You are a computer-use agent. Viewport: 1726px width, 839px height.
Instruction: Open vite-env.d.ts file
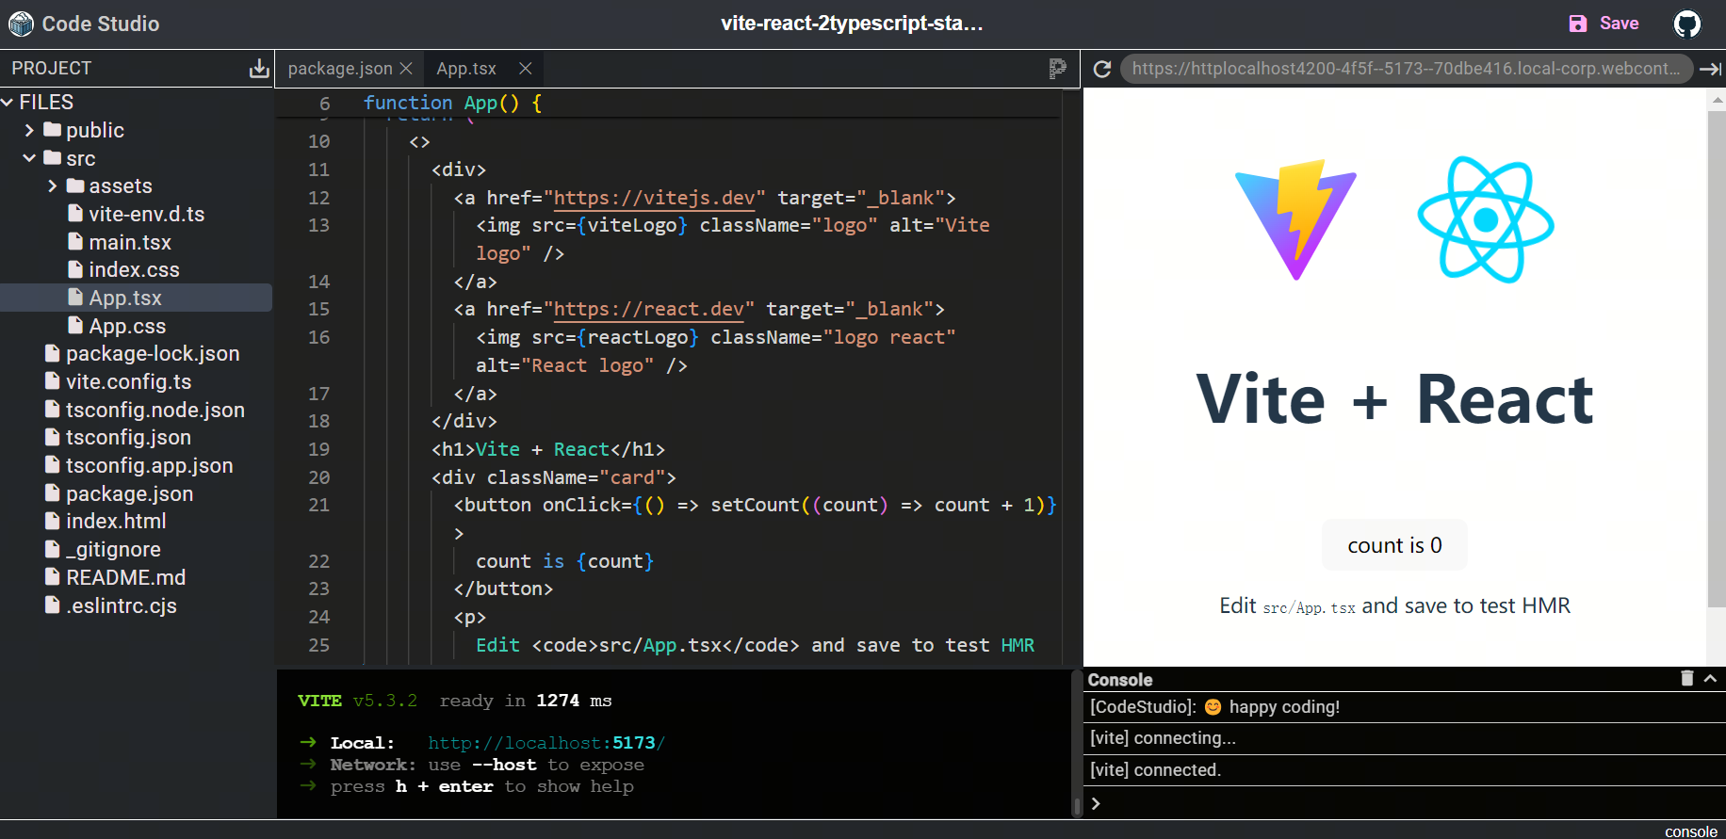click(146, 214)
